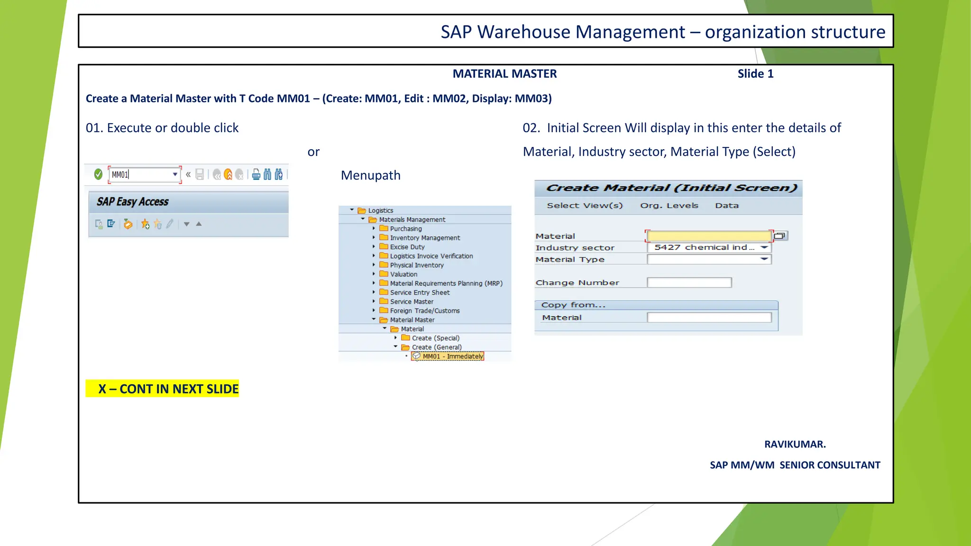The width and height of the screenshot is (971, 546).
Task: Click the Find binoculars icon
Action: tap(267, 174)
